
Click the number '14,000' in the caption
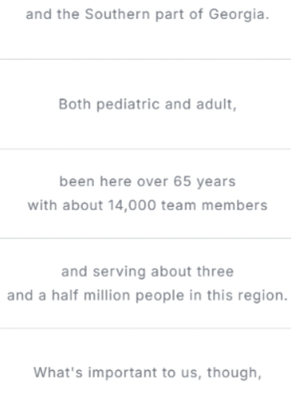click(132, 205)
